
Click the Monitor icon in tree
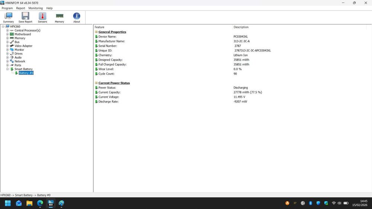(x=12, y=49)
